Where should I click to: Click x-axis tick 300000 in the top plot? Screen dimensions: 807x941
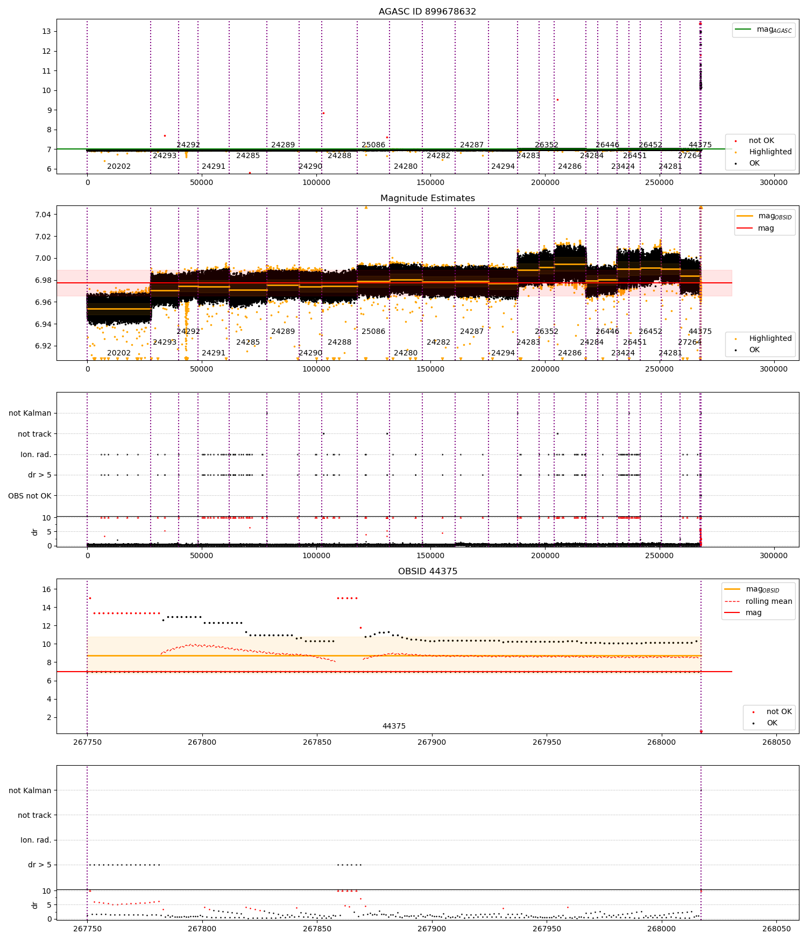[x=774, y=182]
